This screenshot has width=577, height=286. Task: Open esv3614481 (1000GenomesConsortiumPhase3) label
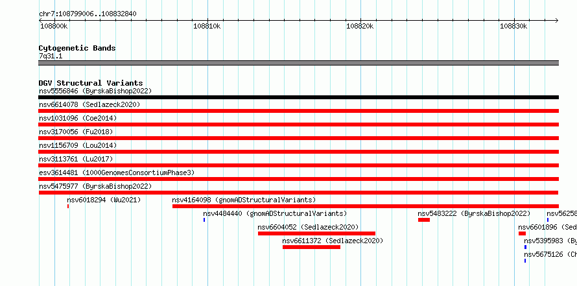tap(117, 173)
